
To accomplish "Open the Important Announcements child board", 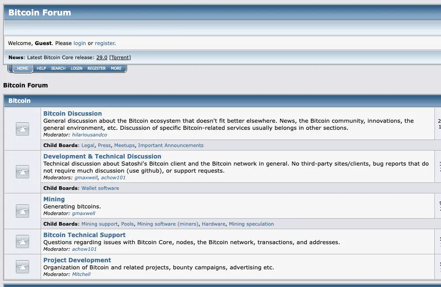I will [x=171, y=145].
